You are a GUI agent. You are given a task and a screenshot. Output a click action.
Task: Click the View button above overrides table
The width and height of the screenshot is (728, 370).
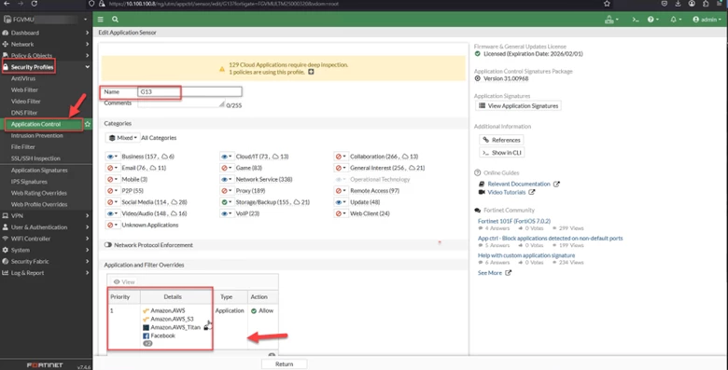point(124,281)
